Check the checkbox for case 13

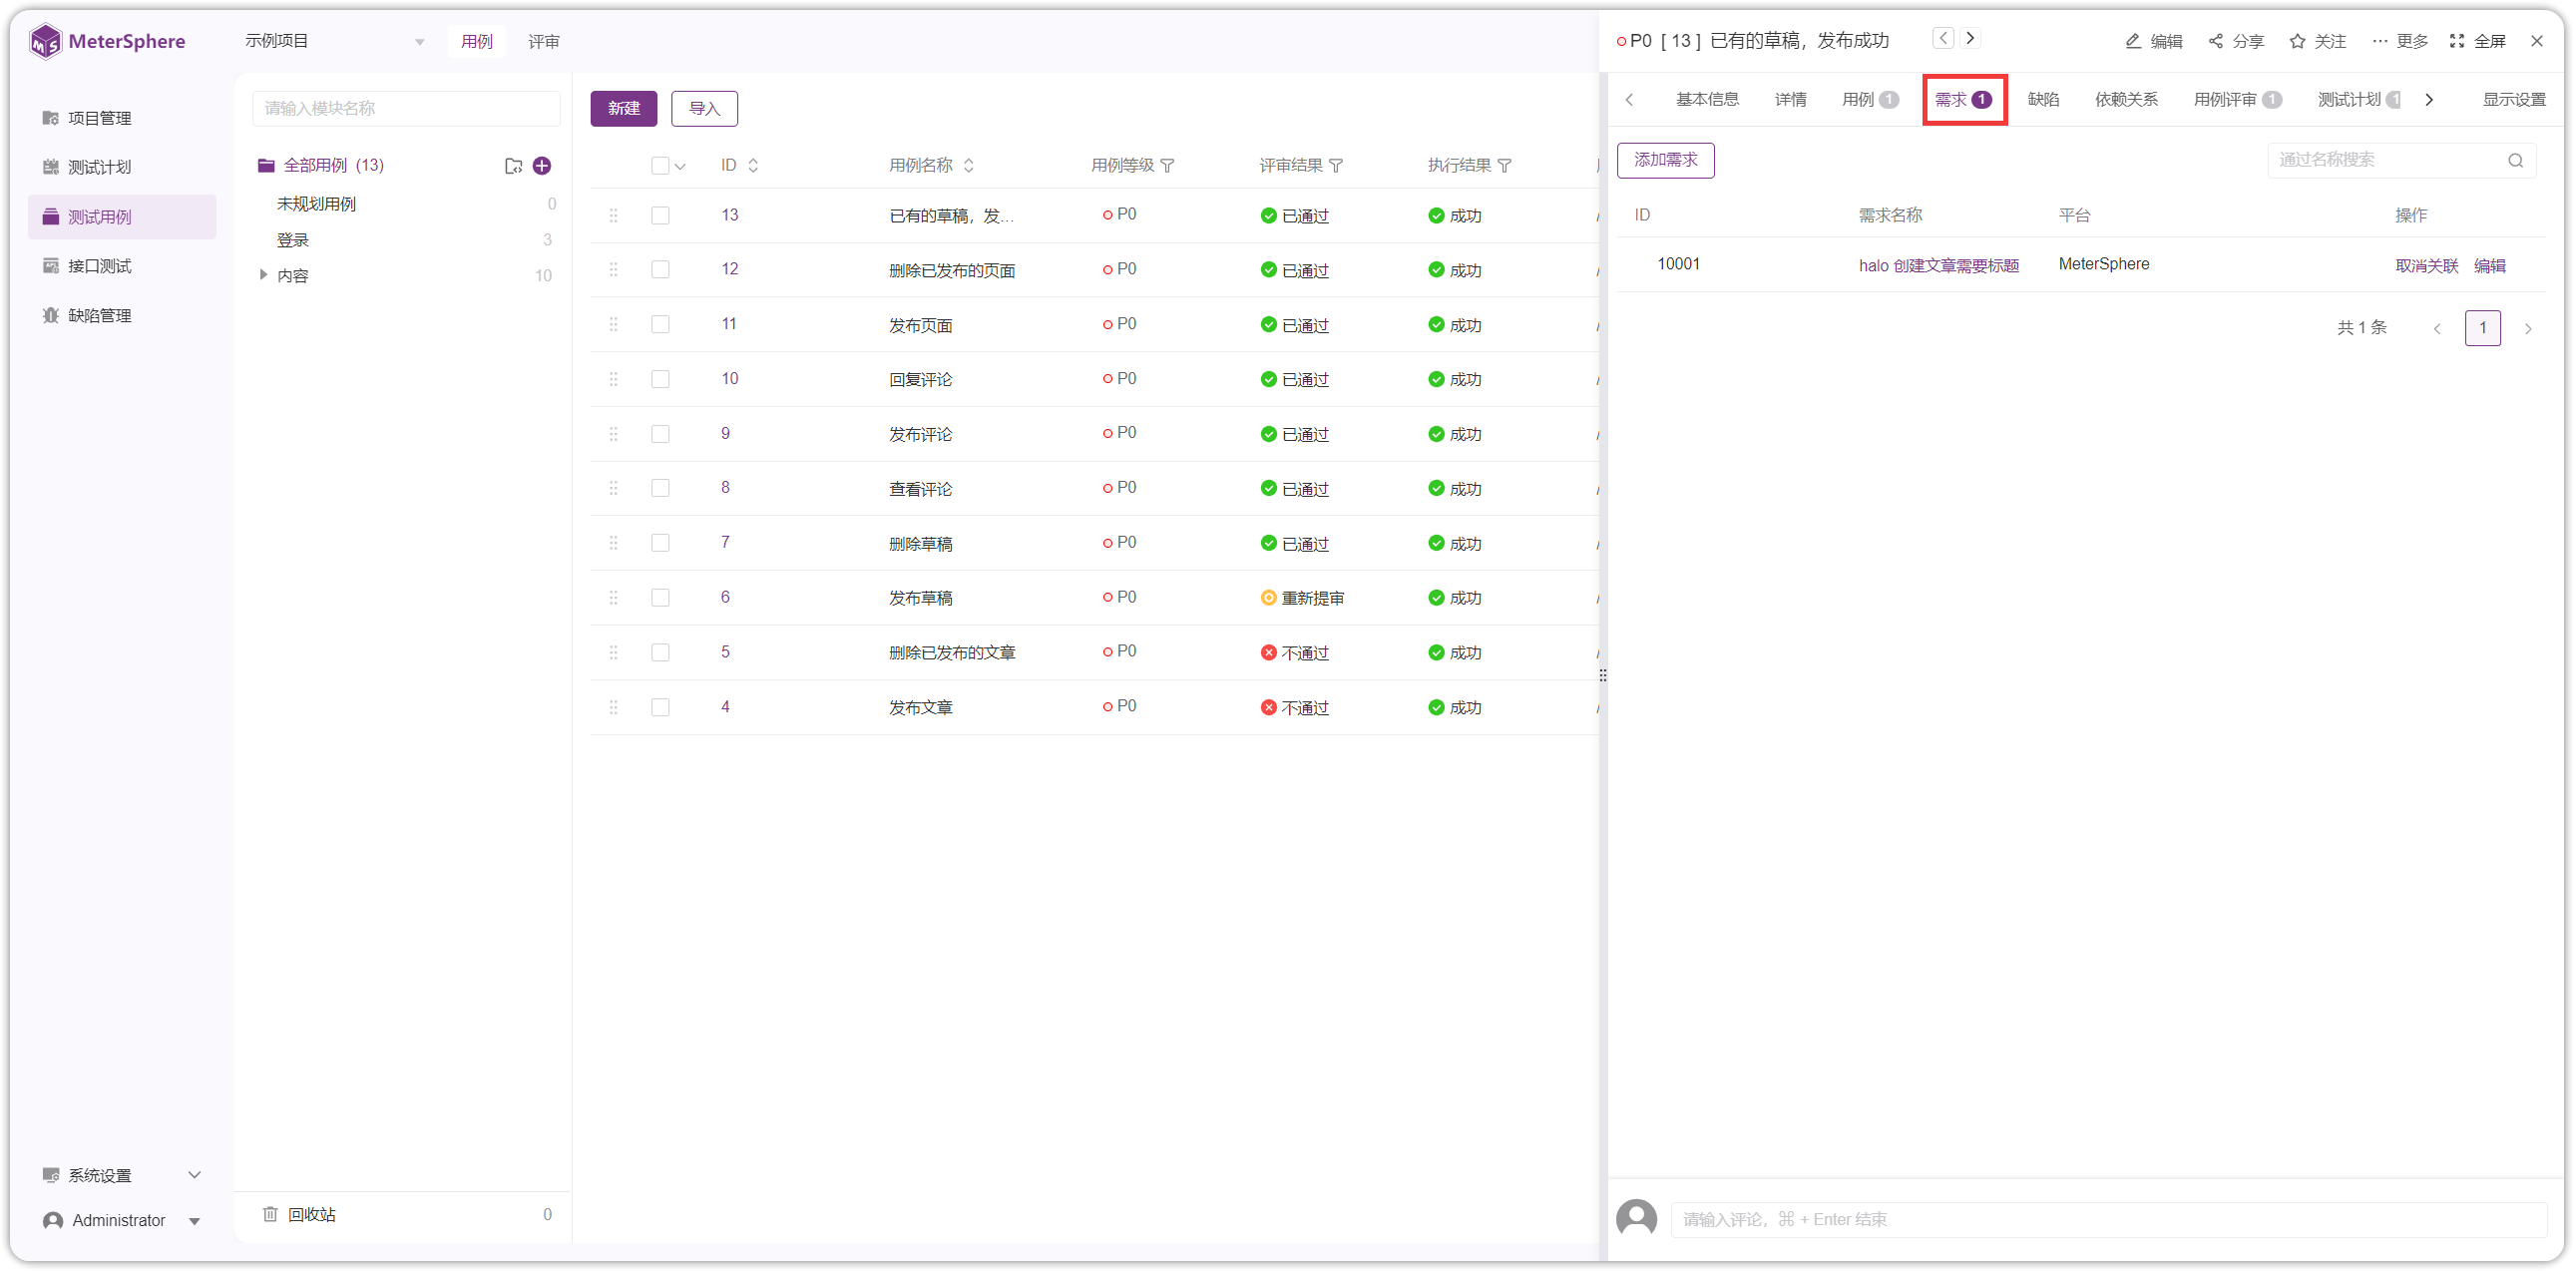[x=660, y=215]
